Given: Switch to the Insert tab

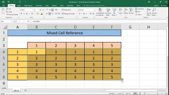Looking at the screenshot, I should click(19, 6).
